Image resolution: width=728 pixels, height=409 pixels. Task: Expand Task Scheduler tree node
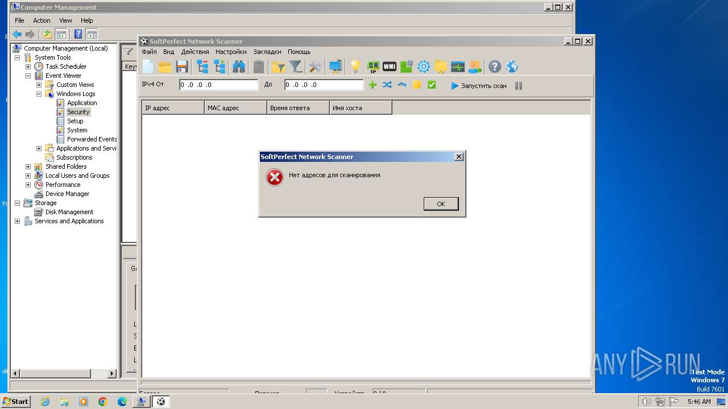click(28, 66)
